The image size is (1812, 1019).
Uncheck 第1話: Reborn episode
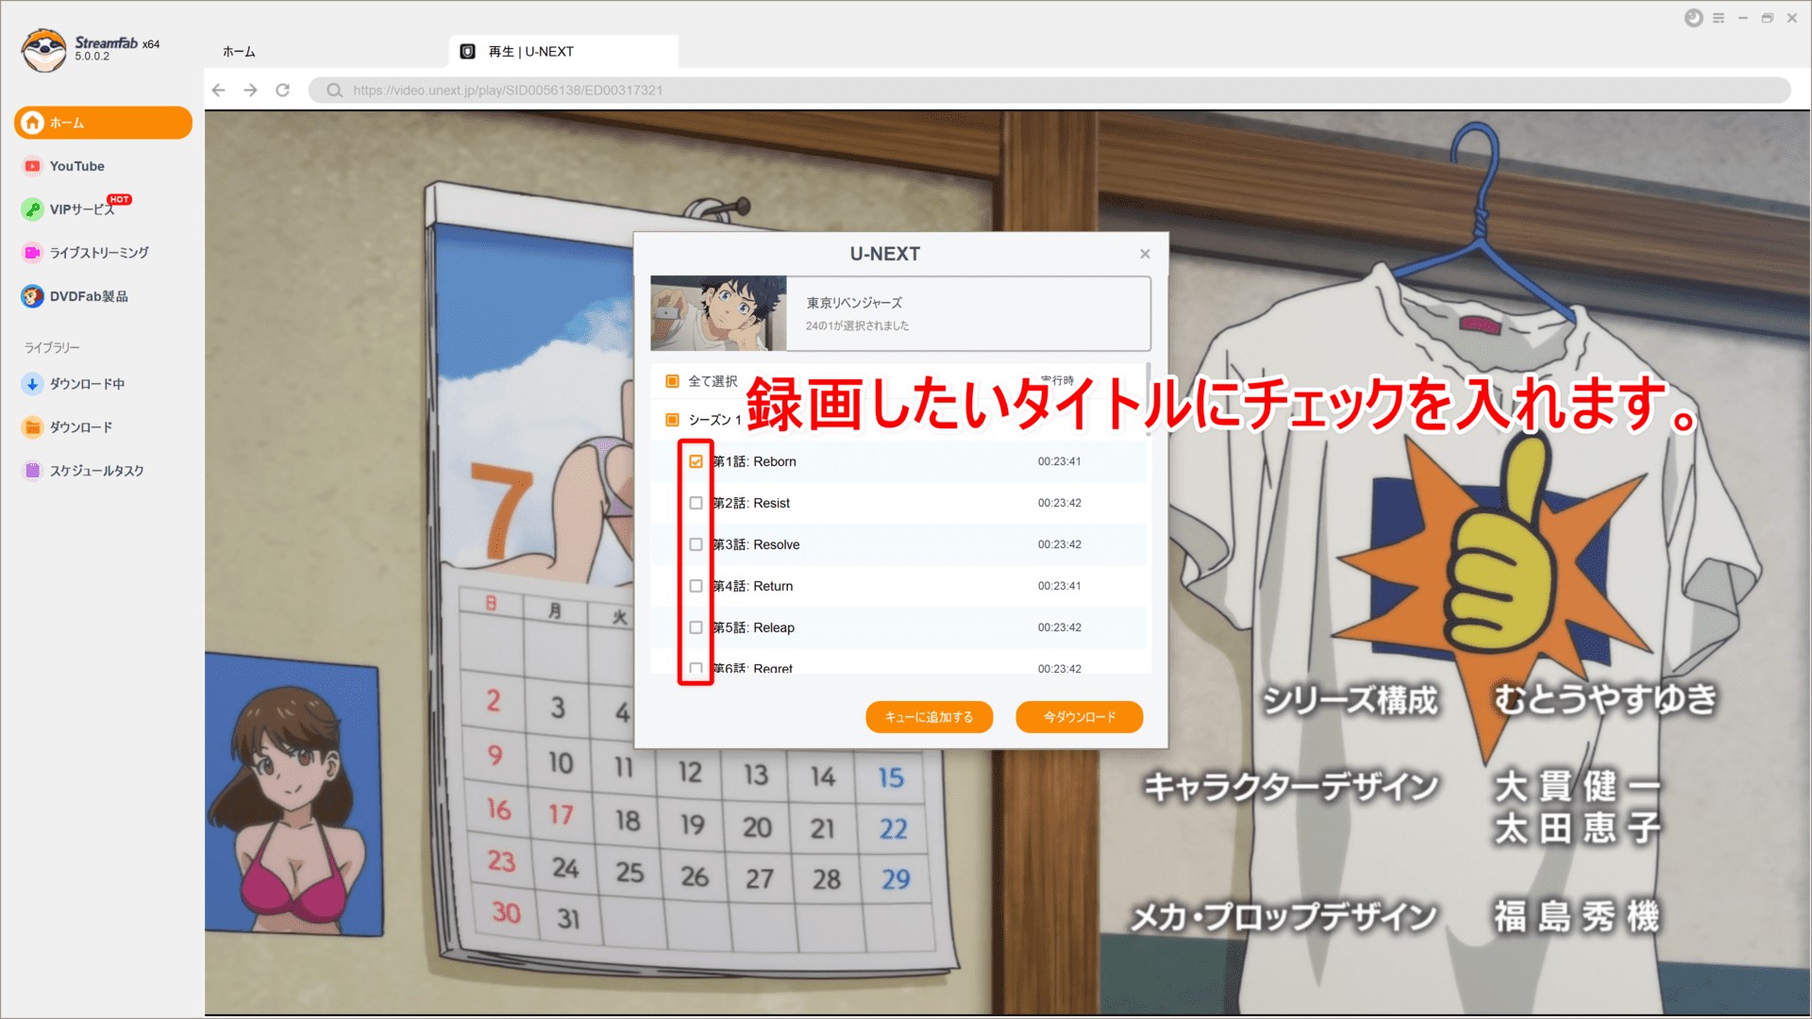pyautogui.click(x=696, y=461)
